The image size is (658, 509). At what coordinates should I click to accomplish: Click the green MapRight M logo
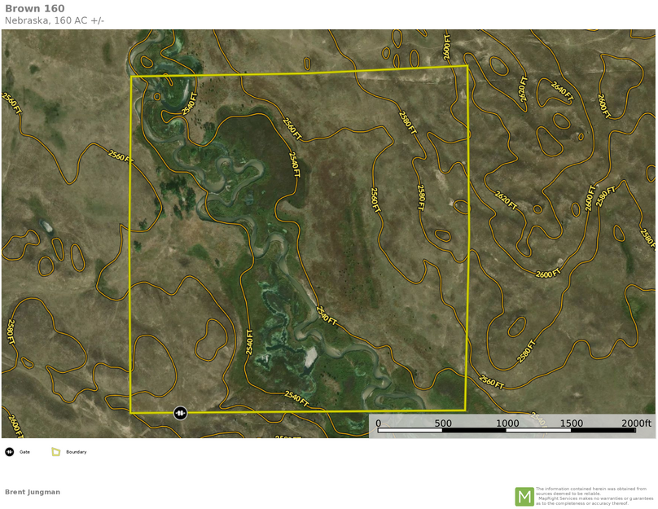click(524, 496)
